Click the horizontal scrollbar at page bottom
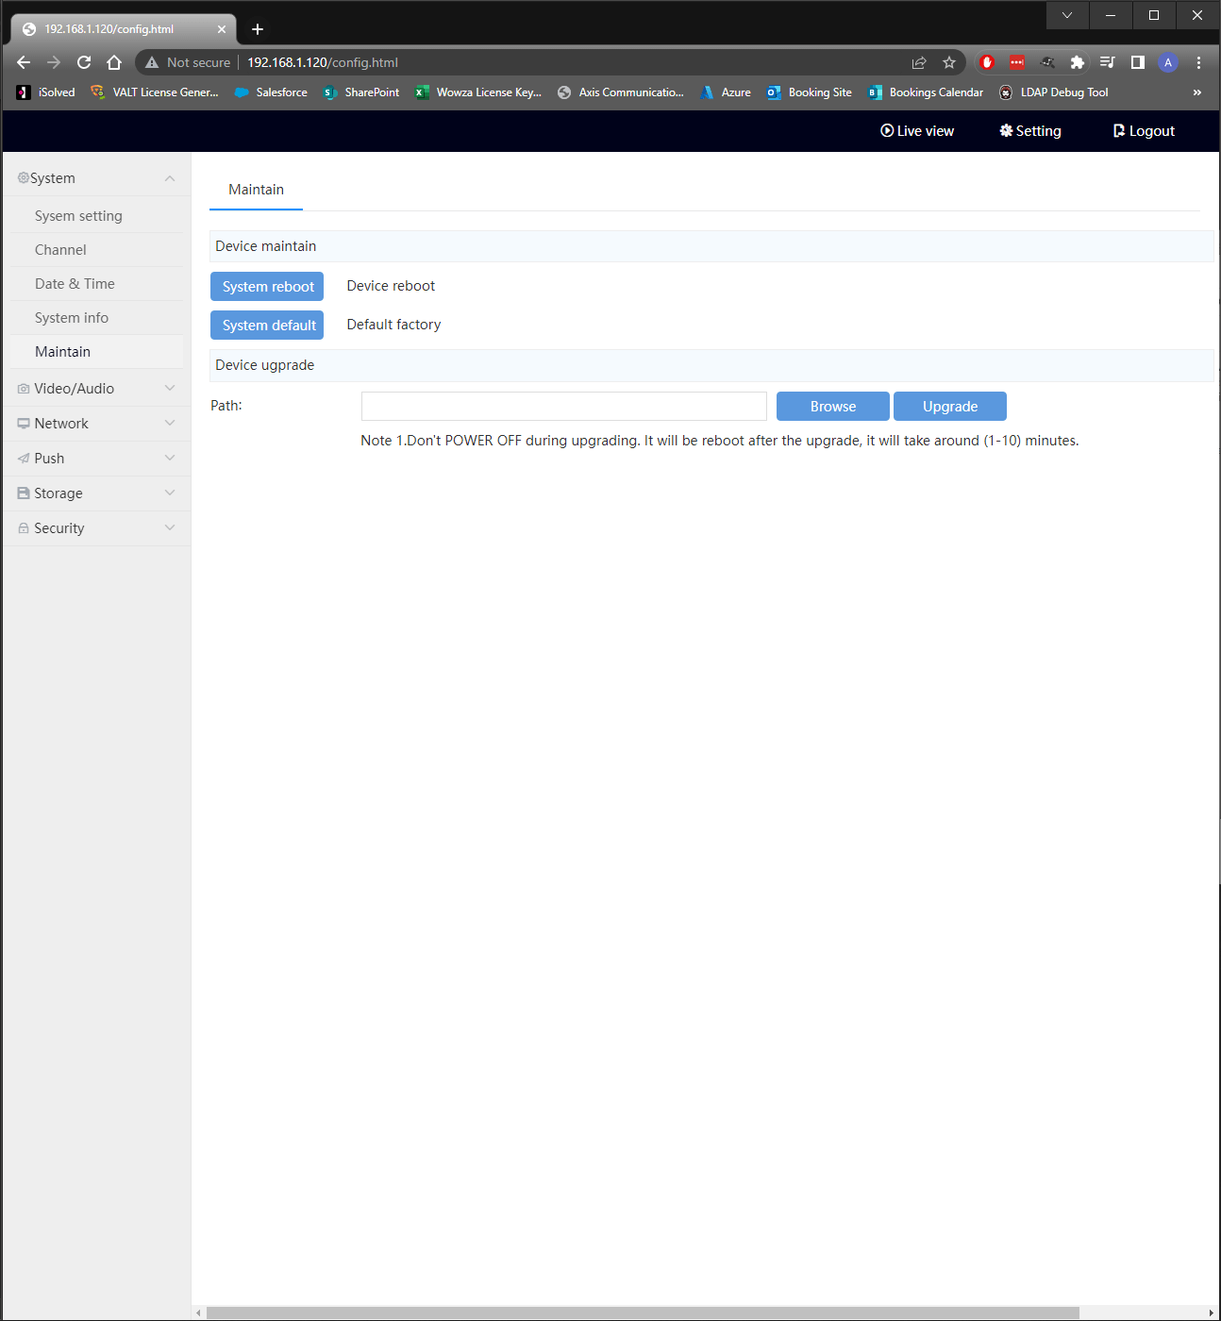This screenshot has width=1221, height=1321. pyautogui.click(x=643, y=1313)
